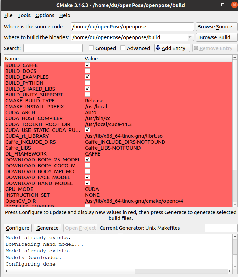The width and height of the screenshot is (238, 277).
Task: Select the /usr/local/cuda-11.3 value
Action: [108, 124]
